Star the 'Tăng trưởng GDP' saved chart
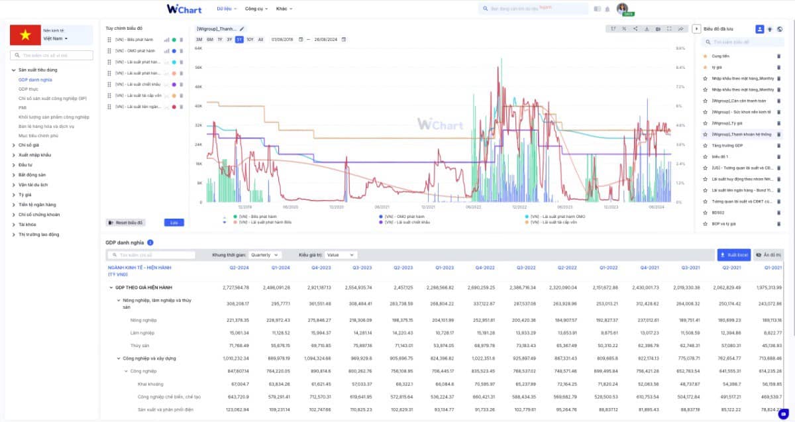795x422 pixels. tap(706, 145)
